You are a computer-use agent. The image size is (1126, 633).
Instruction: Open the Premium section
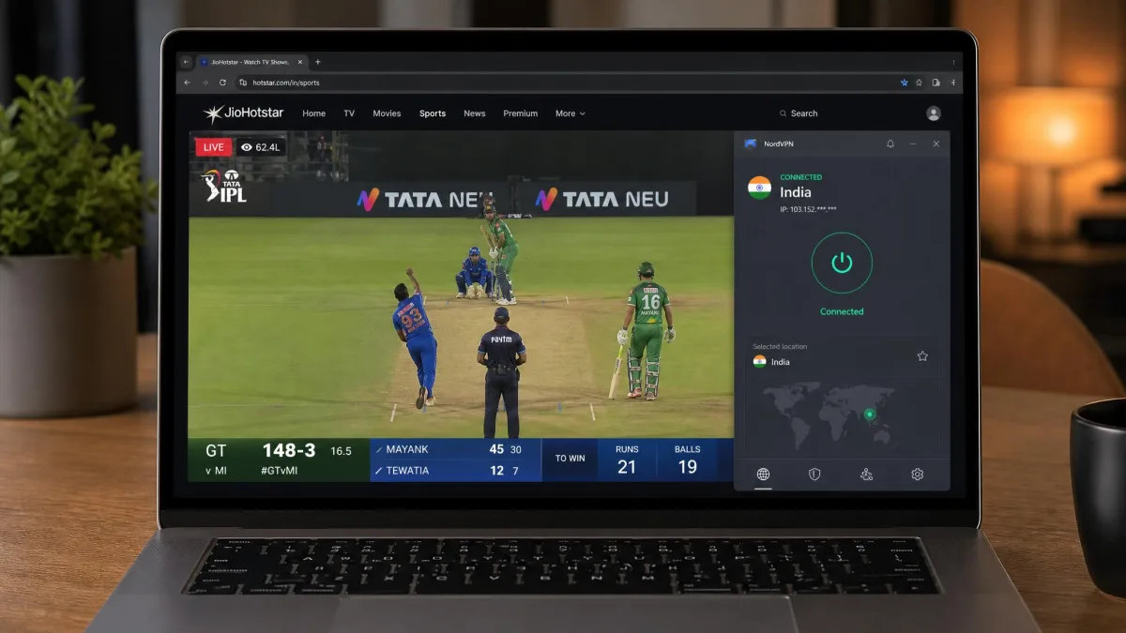pos(520,113)
